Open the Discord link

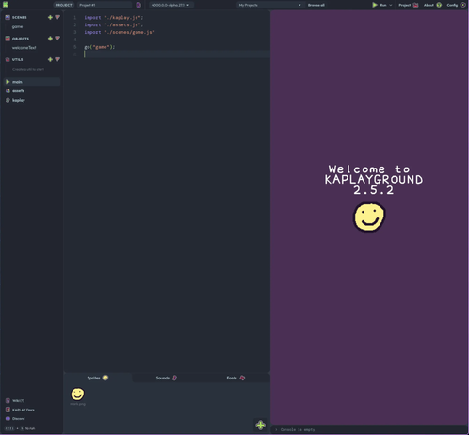point(15,418)
